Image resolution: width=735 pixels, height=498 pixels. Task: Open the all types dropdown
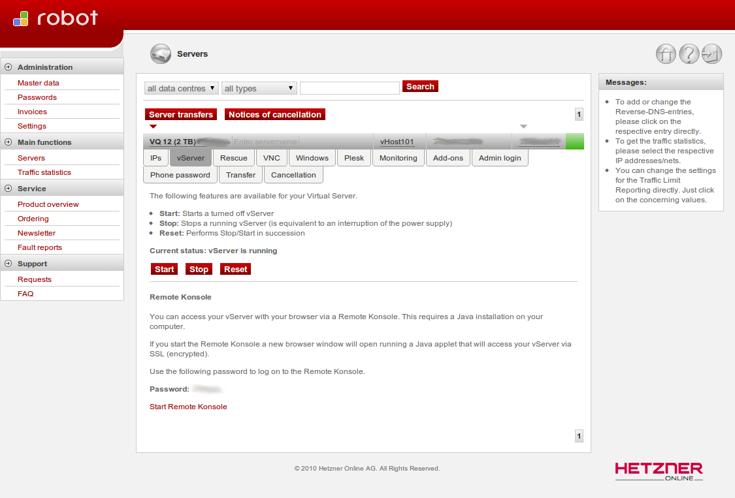tap(259, 88)
